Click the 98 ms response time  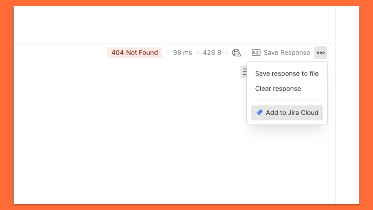coord(182,53)
